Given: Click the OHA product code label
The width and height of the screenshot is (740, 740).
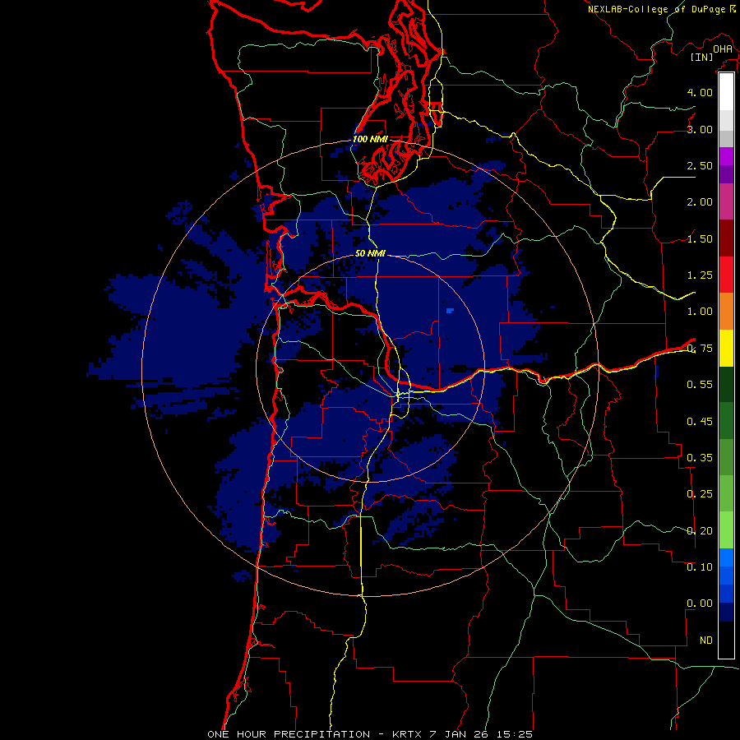Looking at the screenshot, I should pyautogui.click(x=723, y=49).
